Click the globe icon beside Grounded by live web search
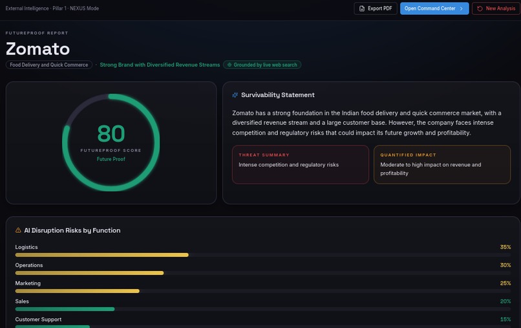Image resolution: width=521 pixels, height=328 pixels. pos(229,65)
